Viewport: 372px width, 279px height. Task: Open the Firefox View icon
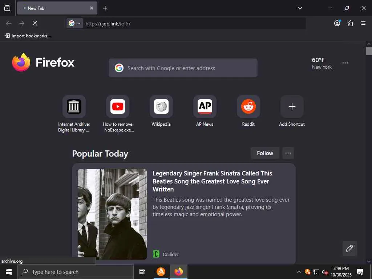tap(7, 8)
